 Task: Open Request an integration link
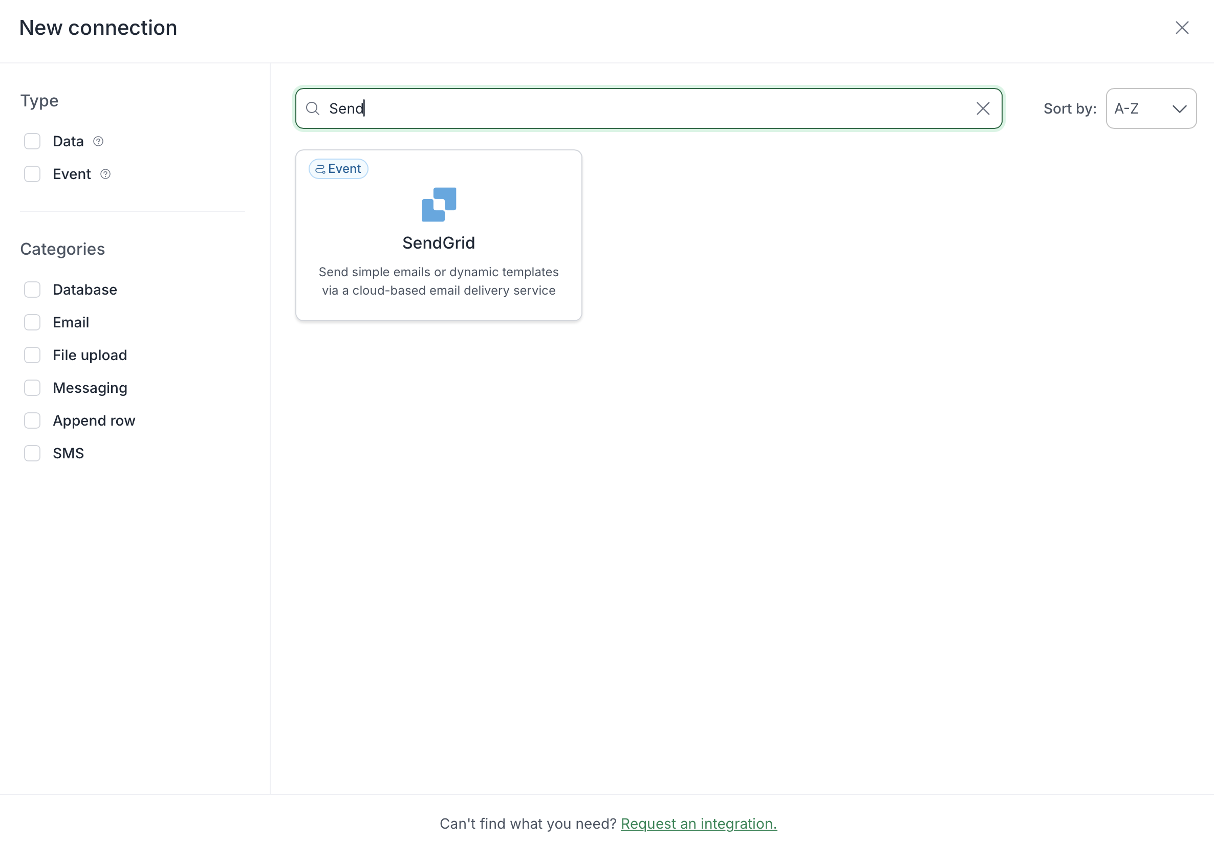click(698, 824)
